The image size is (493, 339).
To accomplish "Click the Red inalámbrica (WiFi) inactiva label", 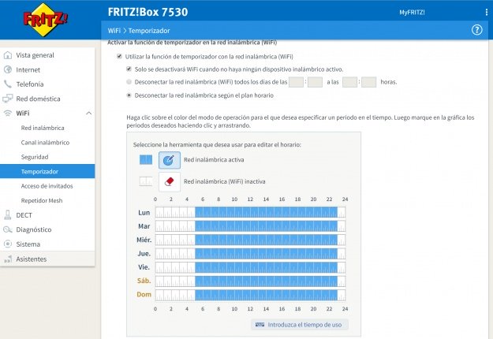I will [225, 181].
